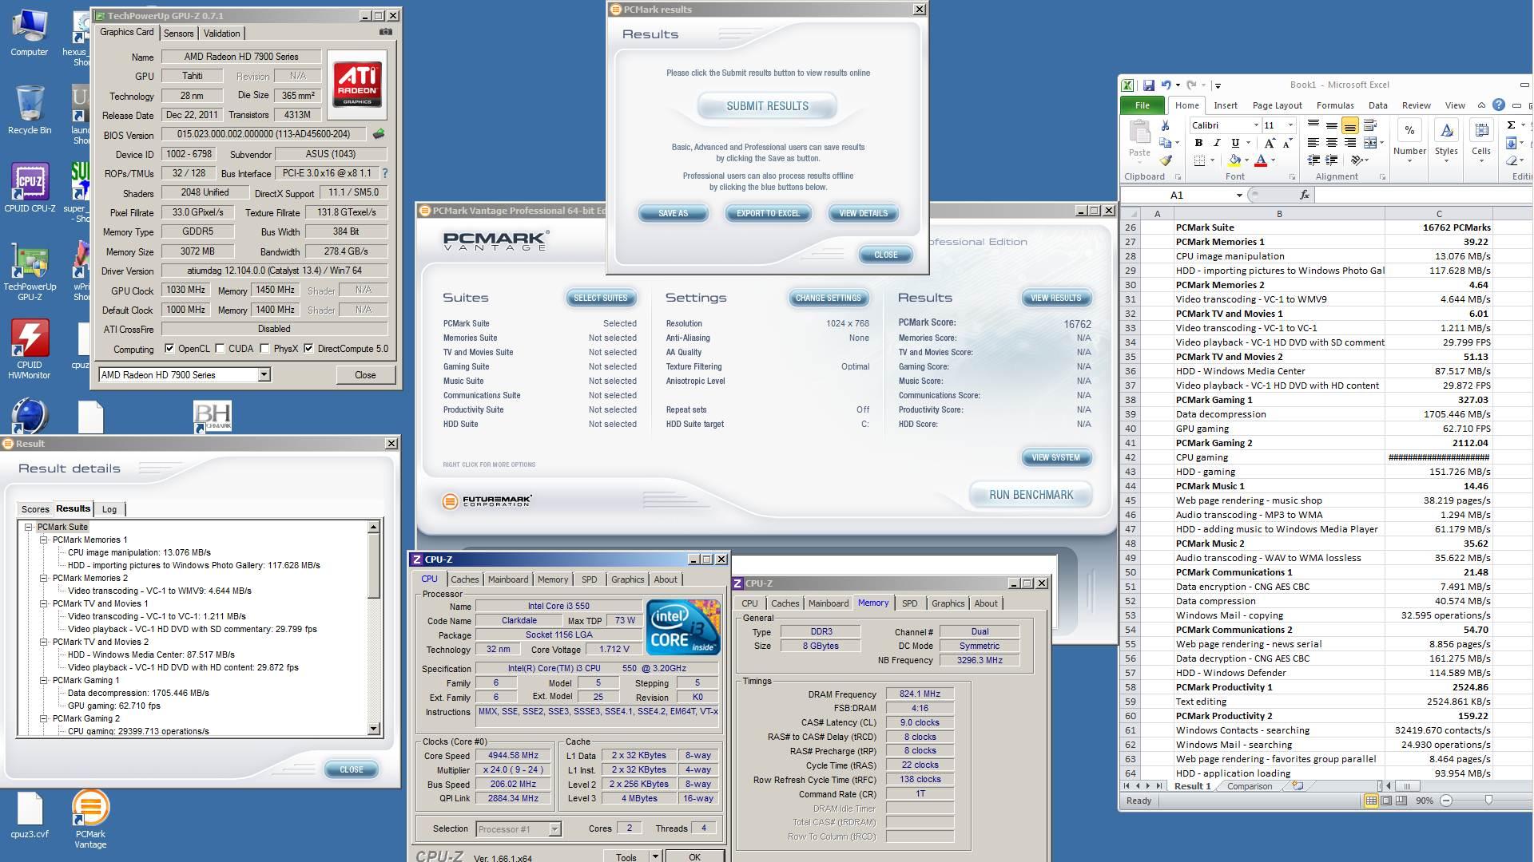Open the Scores tab in Result details

click(35, 509)
